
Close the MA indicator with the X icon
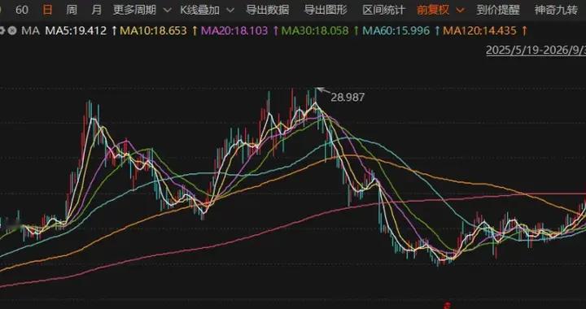point(12,31)
